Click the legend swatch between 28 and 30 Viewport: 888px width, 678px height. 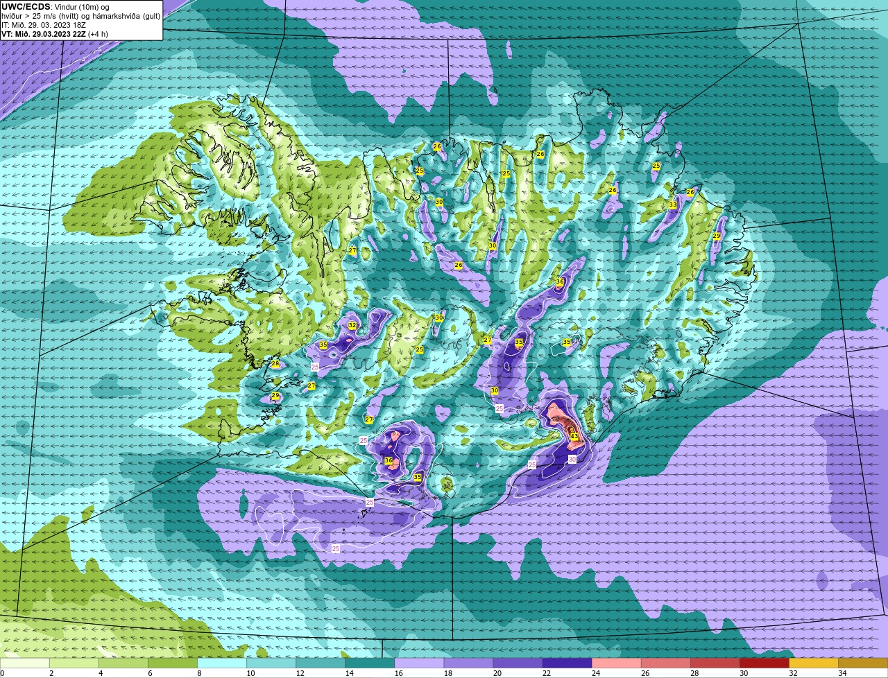[x=715, y=663]
